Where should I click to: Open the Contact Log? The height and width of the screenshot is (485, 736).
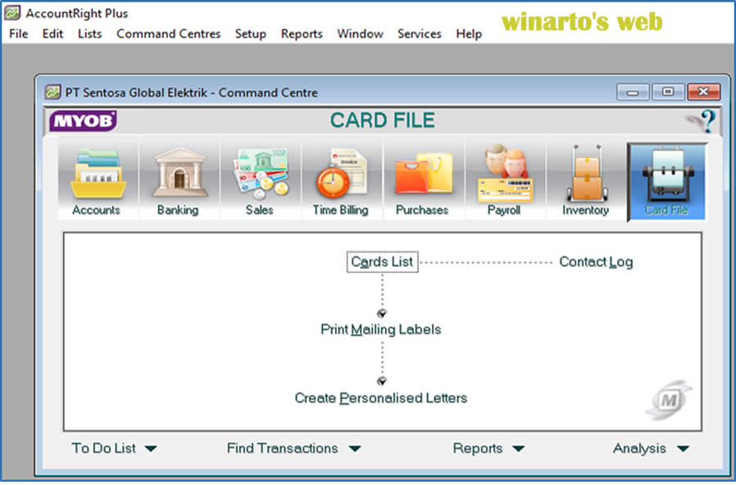595,261
